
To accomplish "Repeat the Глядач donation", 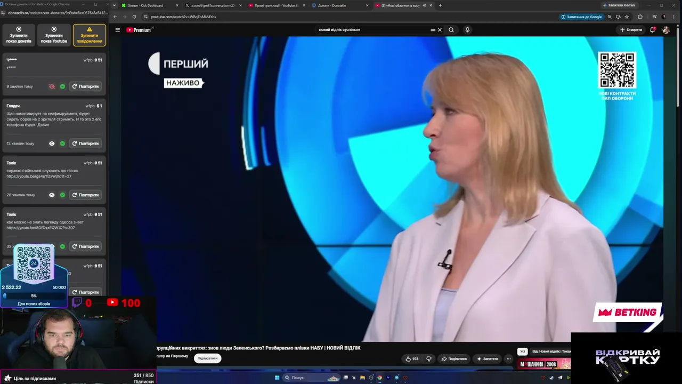I will [x=85, y=143].
